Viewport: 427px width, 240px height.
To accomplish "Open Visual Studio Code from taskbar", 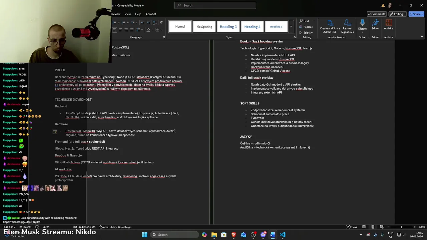I will [283, 235].
